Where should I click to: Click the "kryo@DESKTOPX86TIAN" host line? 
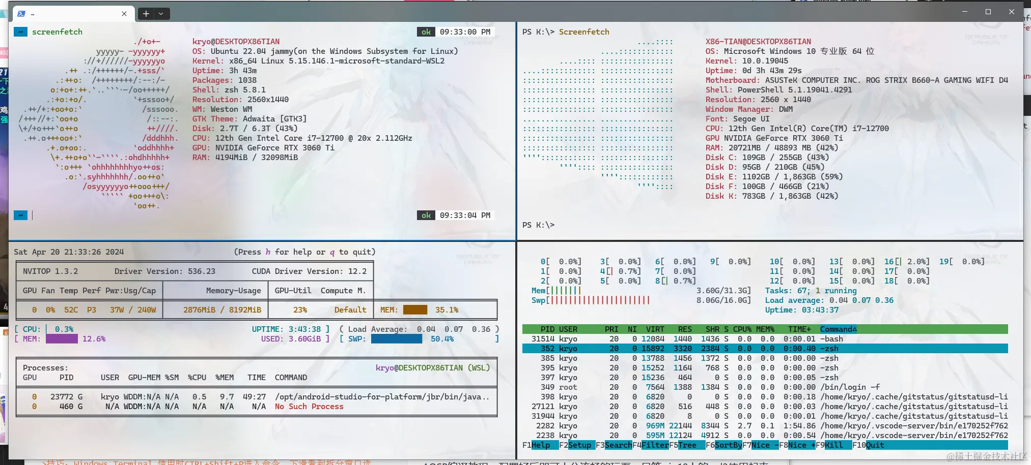(236, 42)
